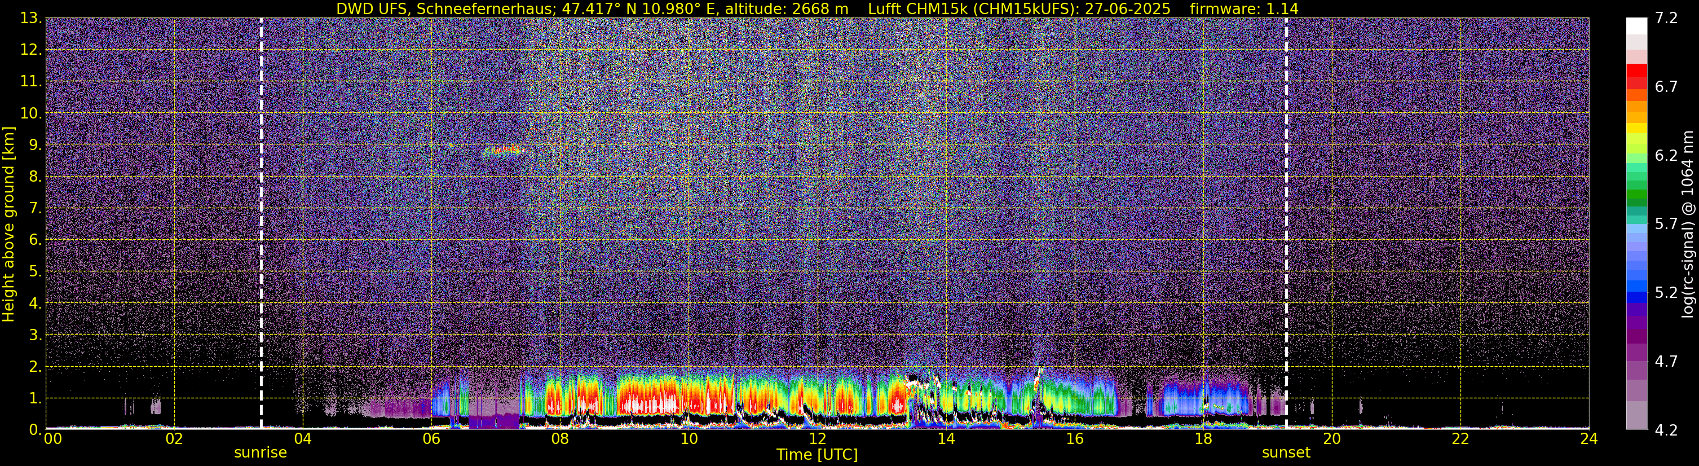Click the '06' time tick label
1699x466 pixels.
[431, 439]
